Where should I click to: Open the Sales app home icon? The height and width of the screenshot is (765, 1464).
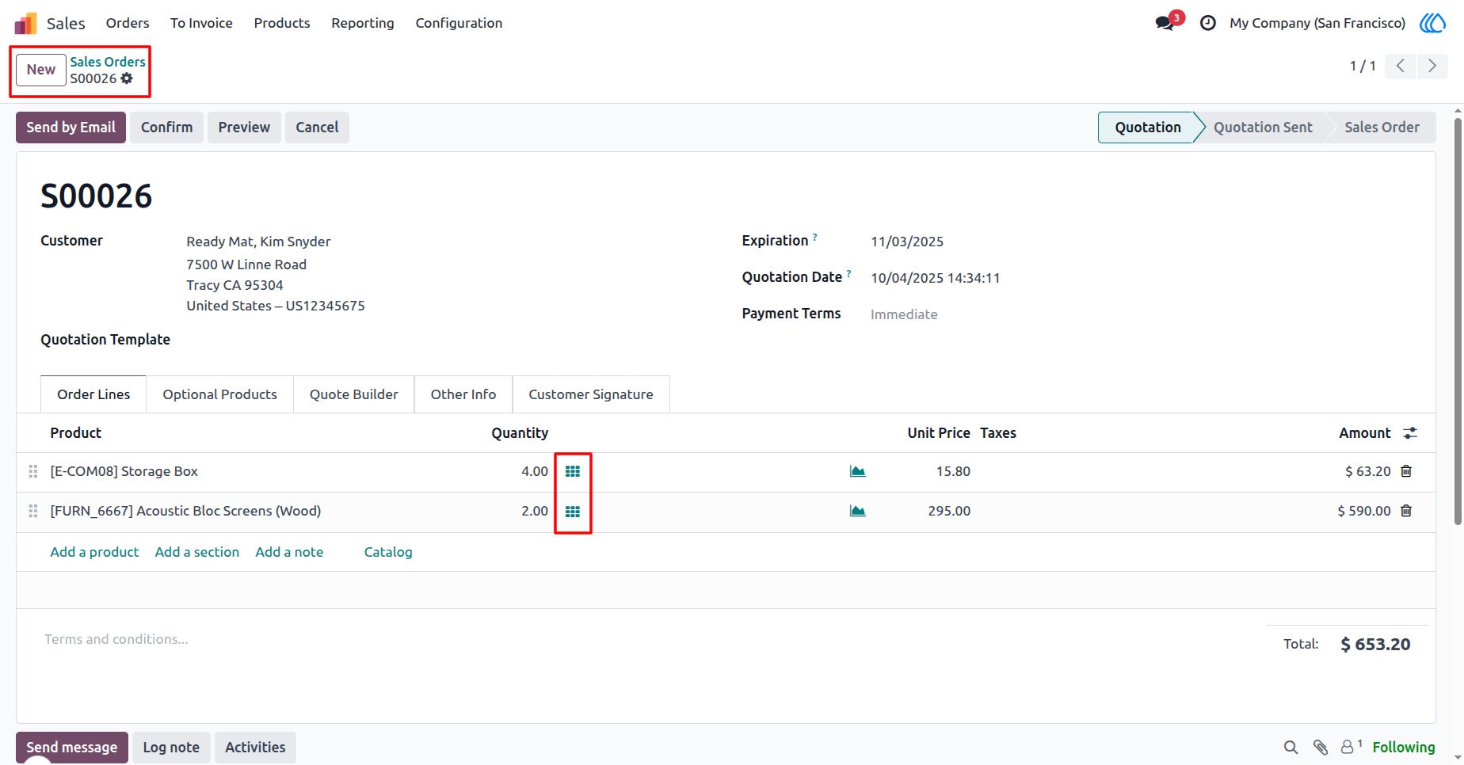point(26,23)
